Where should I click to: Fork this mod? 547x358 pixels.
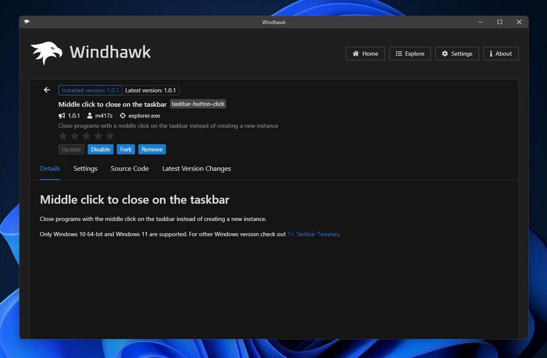tap(126, 149)
